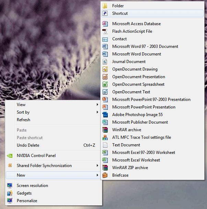The image size is (207, 209).
Task: Click the OpenDocument Spreadsheet icon
Action: pos(105,84)
